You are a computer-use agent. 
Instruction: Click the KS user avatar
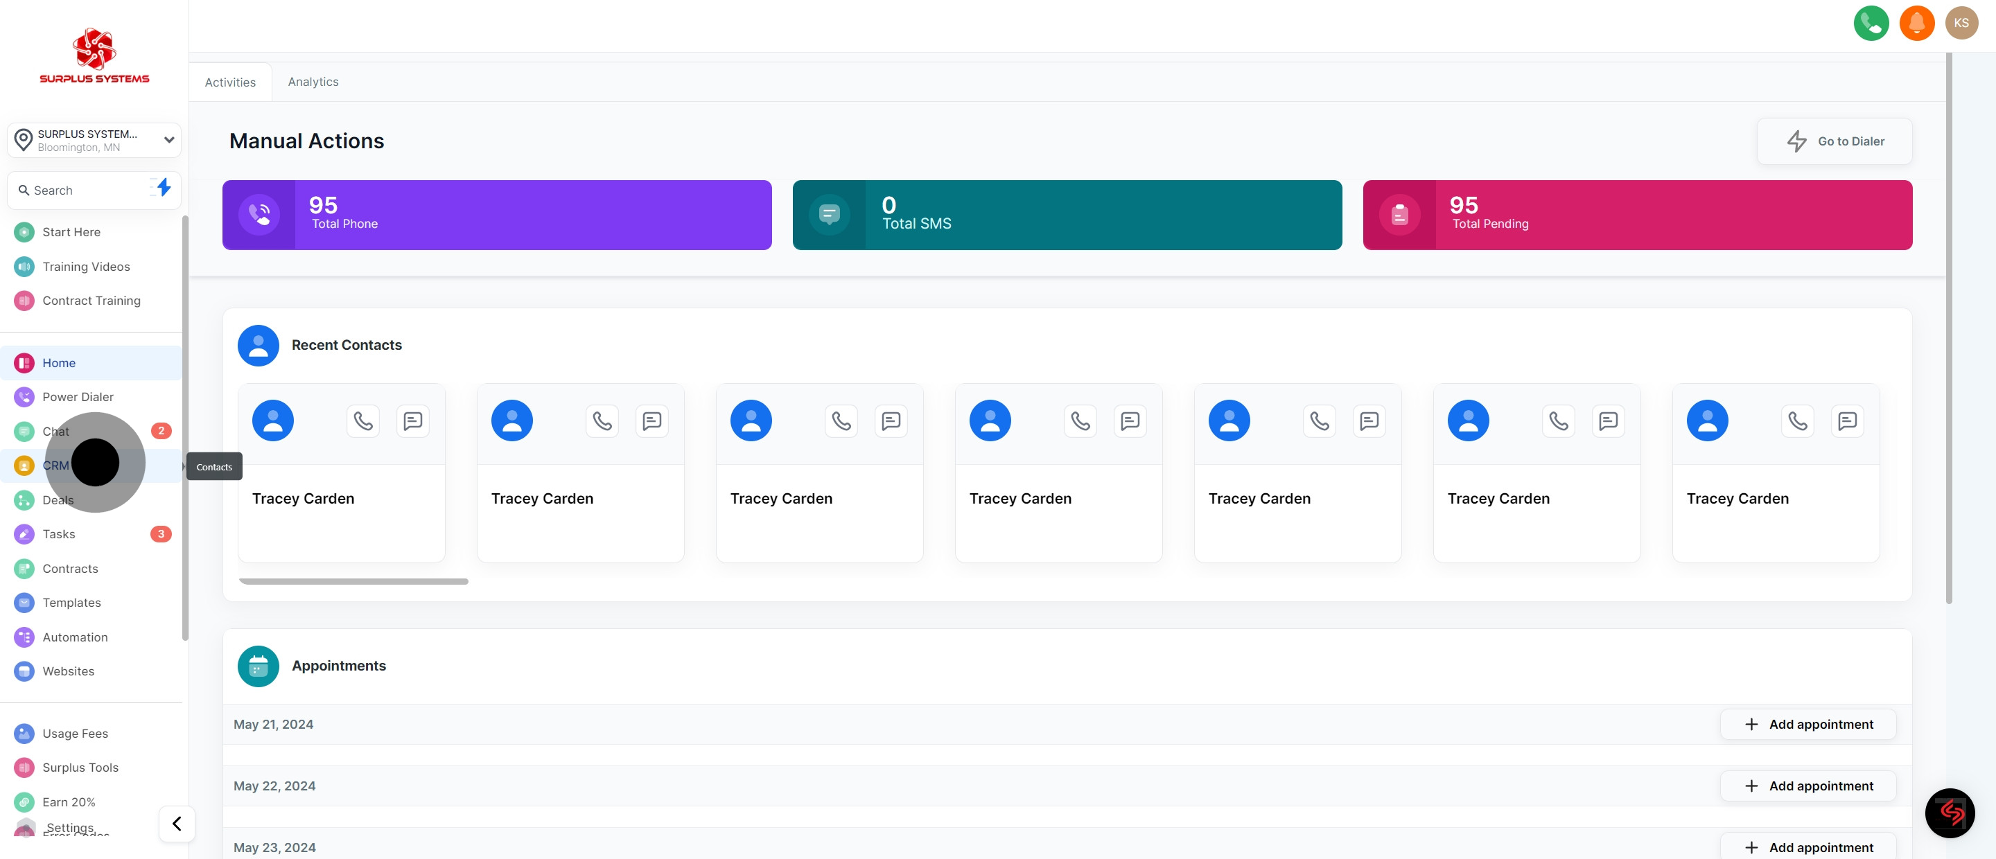[1961, 24]
